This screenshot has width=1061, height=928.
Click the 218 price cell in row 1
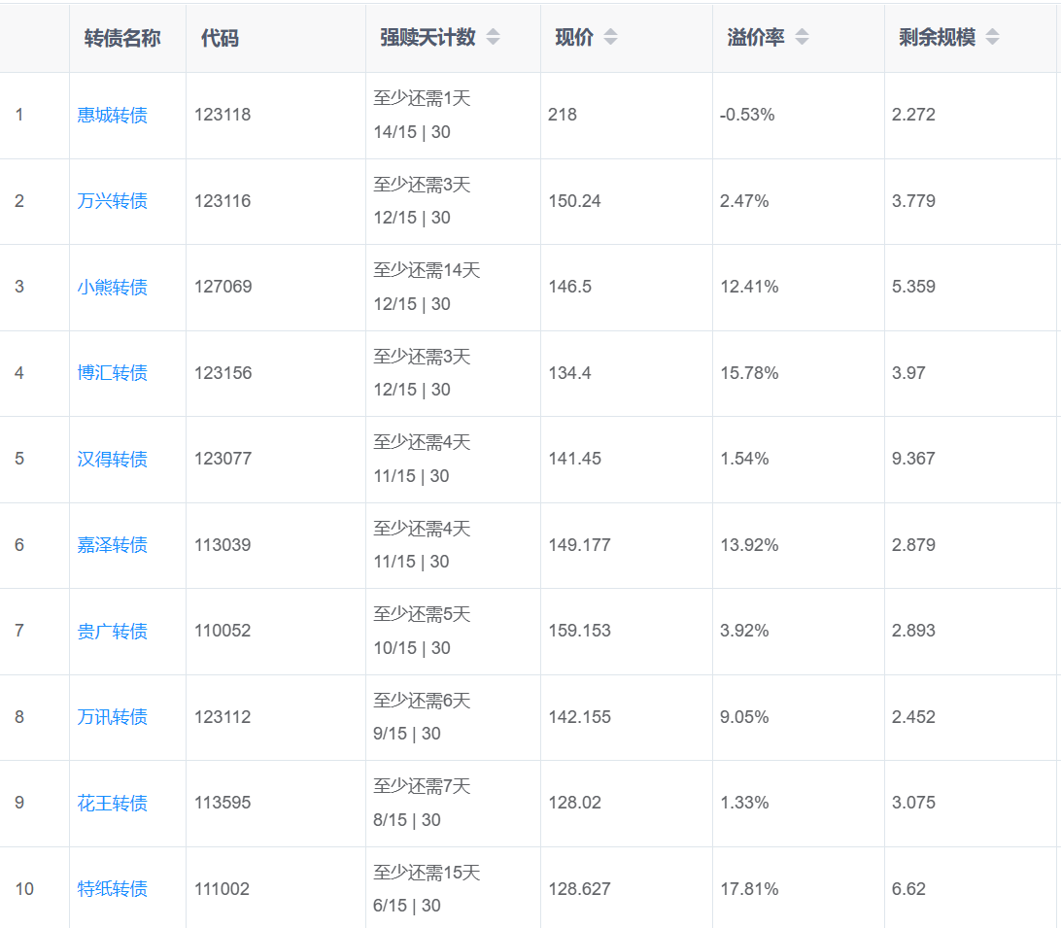[563, 115]
